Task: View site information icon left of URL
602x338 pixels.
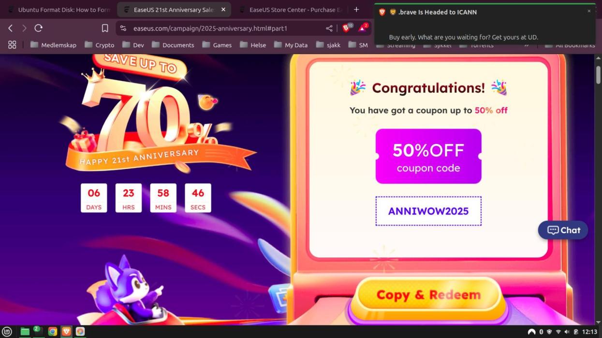Action: (x=123, y=28)
